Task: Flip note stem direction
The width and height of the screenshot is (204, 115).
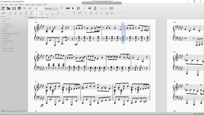Action: coord(113,13)
